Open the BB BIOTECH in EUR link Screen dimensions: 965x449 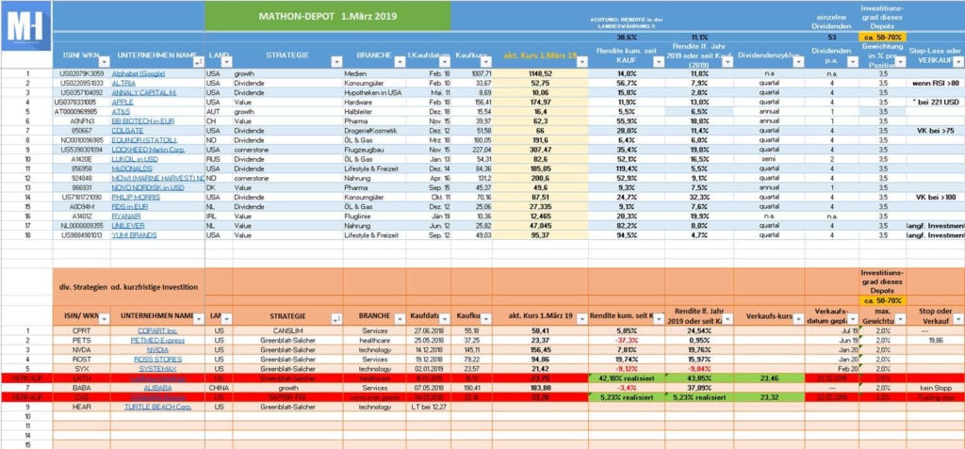tap(142, 121)
